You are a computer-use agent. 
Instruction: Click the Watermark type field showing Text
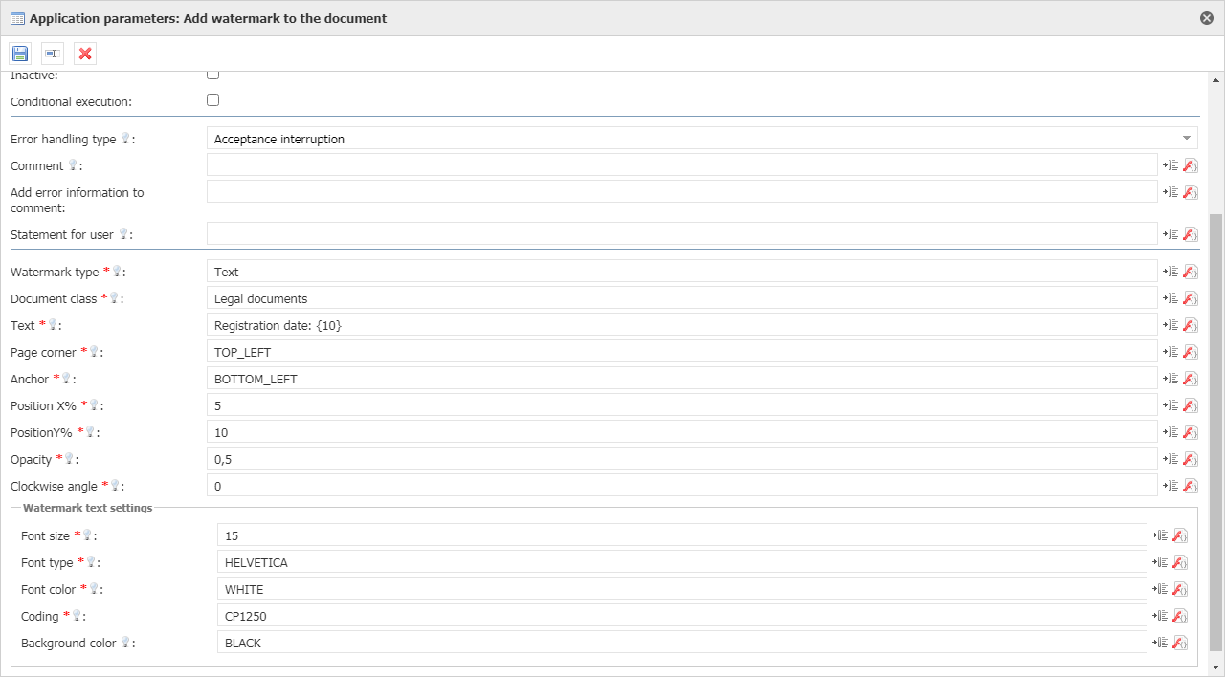point(682,272)
